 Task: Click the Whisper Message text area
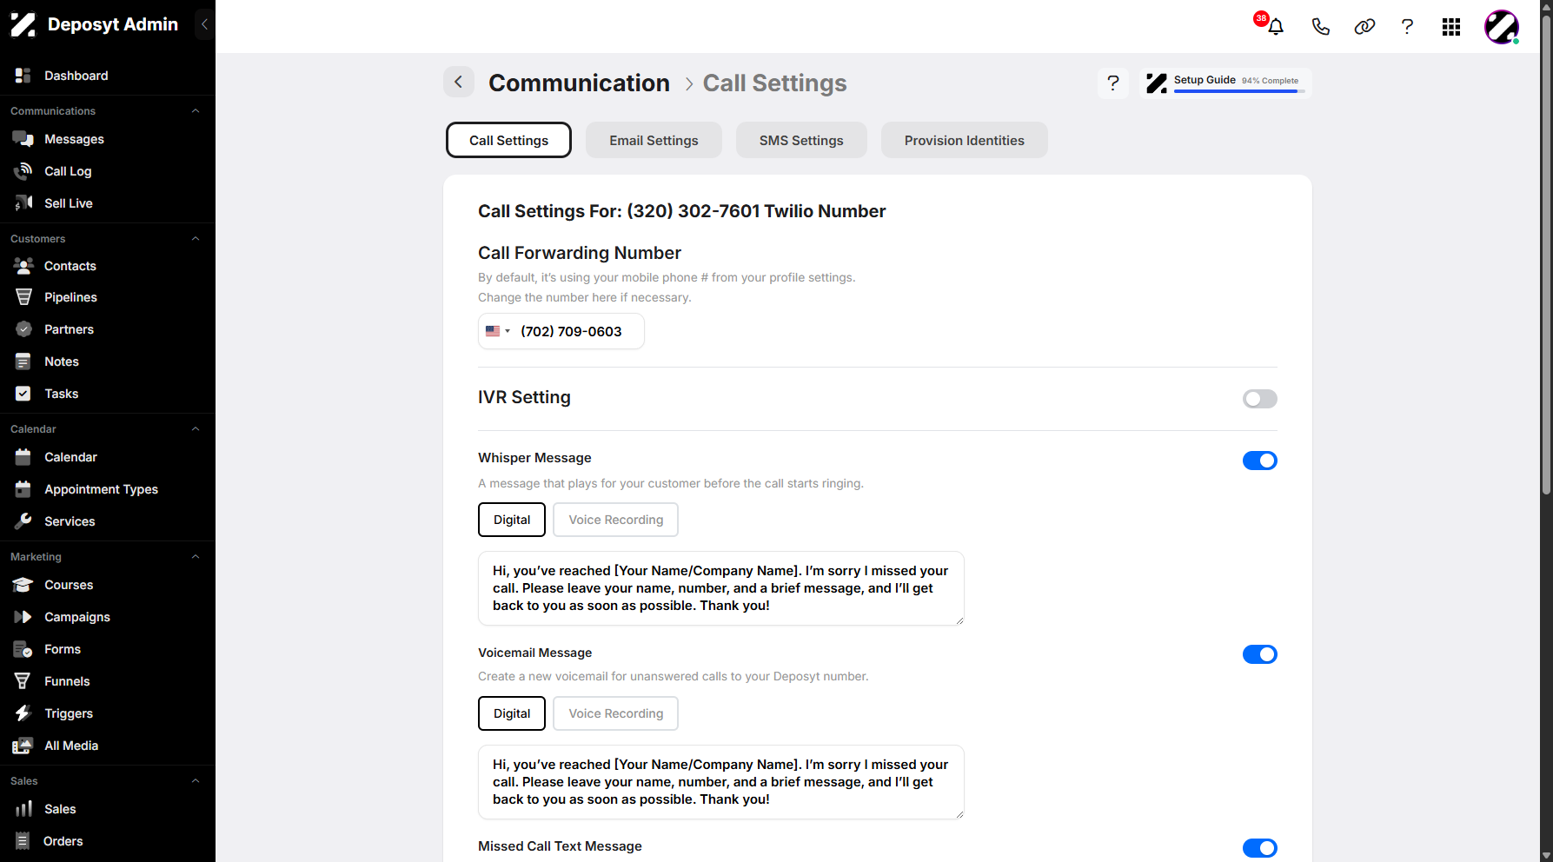pyautogui.click(x=721, y=588)
